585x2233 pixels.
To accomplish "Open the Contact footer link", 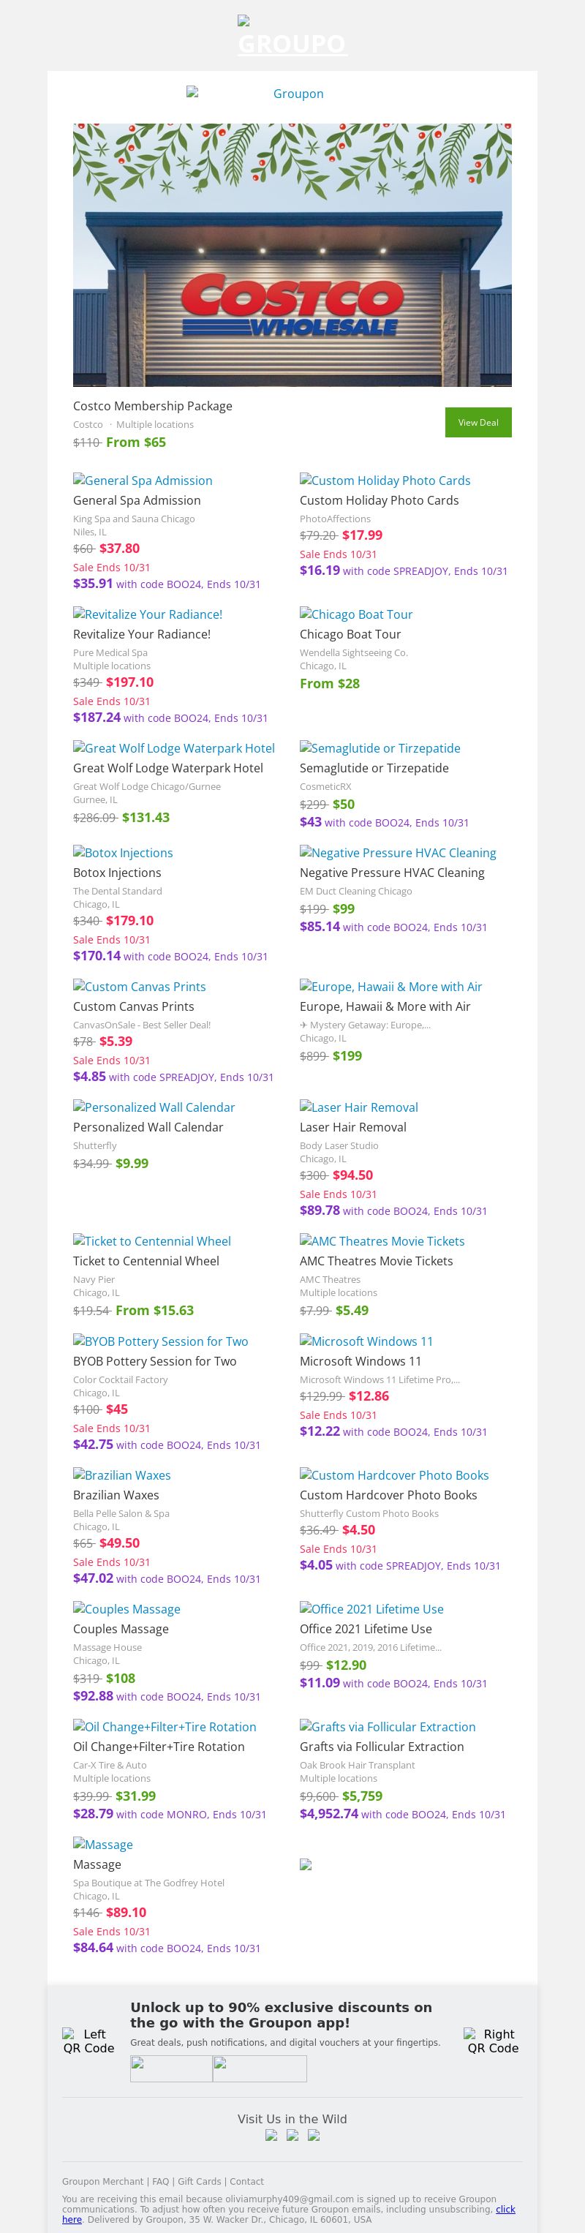I will coord(246,2182).
